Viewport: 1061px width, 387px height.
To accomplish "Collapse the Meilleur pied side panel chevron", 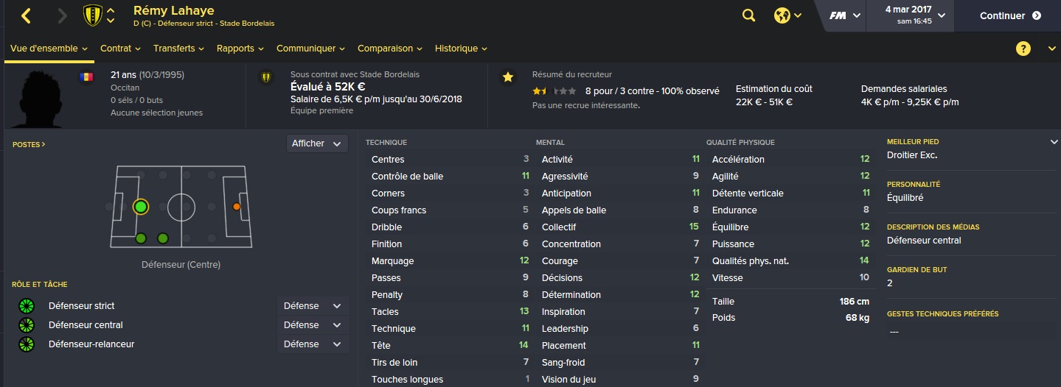I will 1054,142.
